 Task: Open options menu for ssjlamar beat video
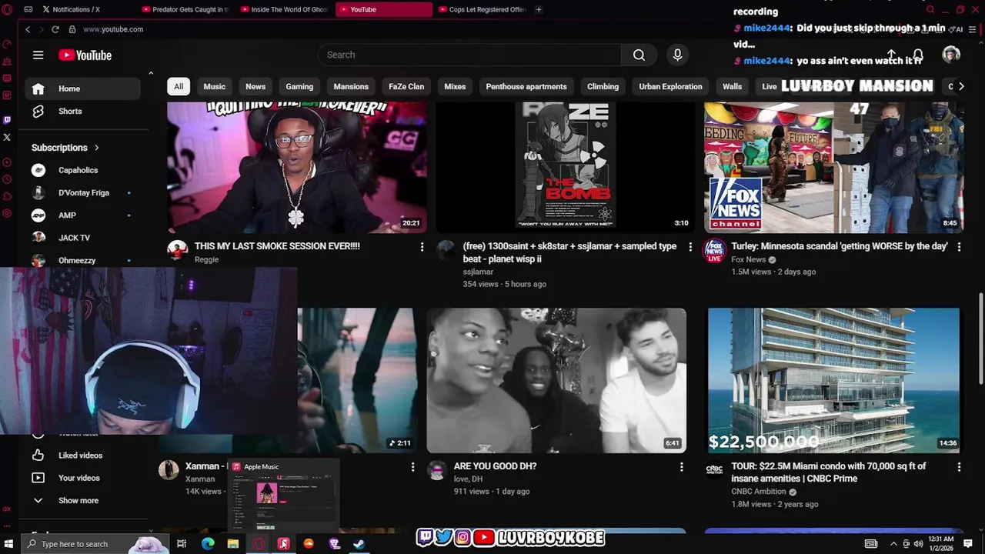(x=689, y=246)
